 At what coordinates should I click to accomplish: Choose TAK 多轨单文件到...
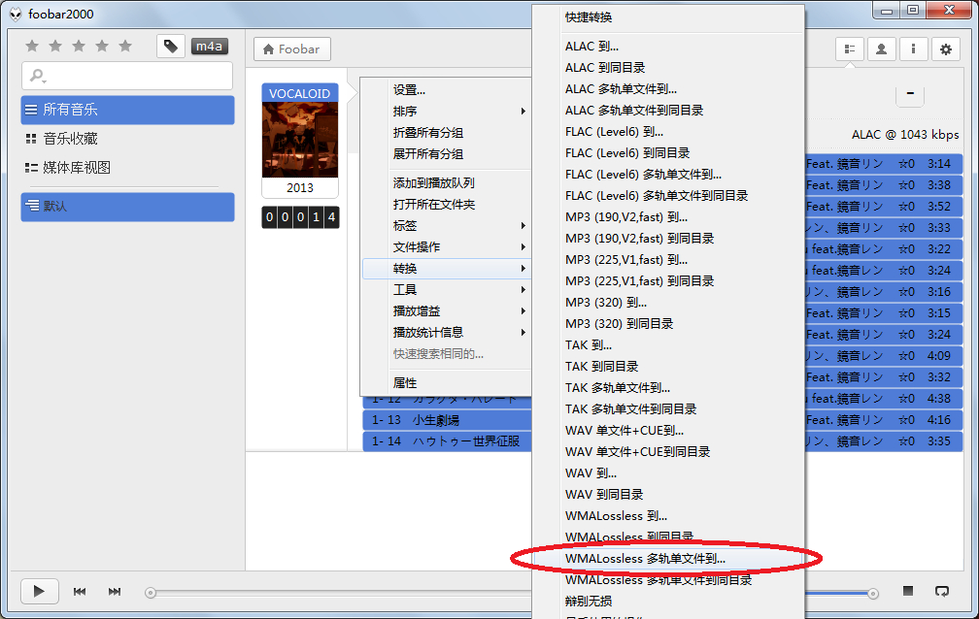pyautogui.click(x=668, y=387)
